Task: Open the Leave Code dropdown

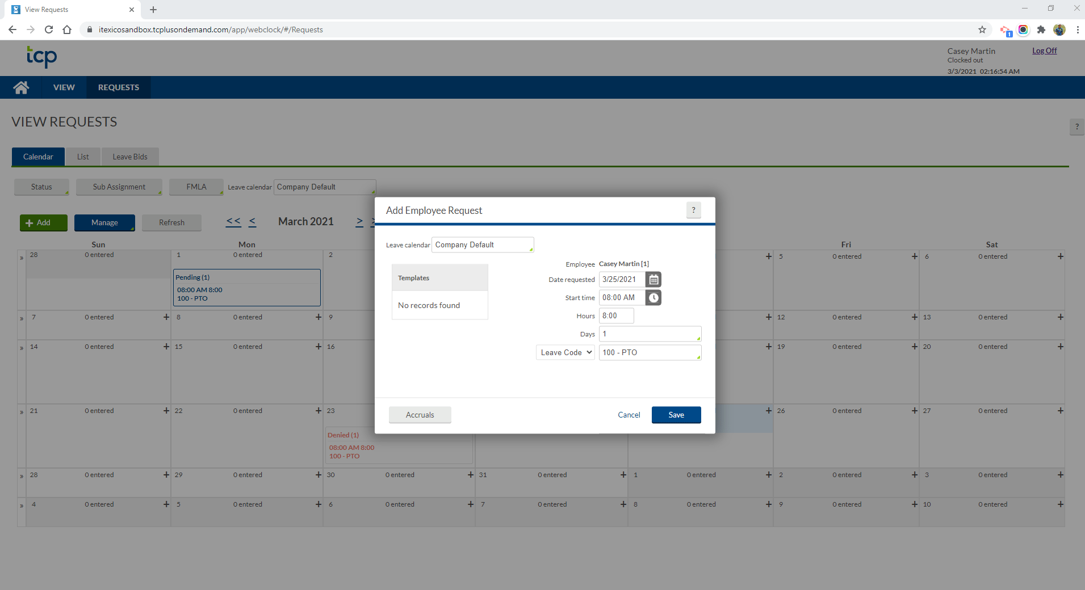Action: pyautogui.click(x=565, y=352)
